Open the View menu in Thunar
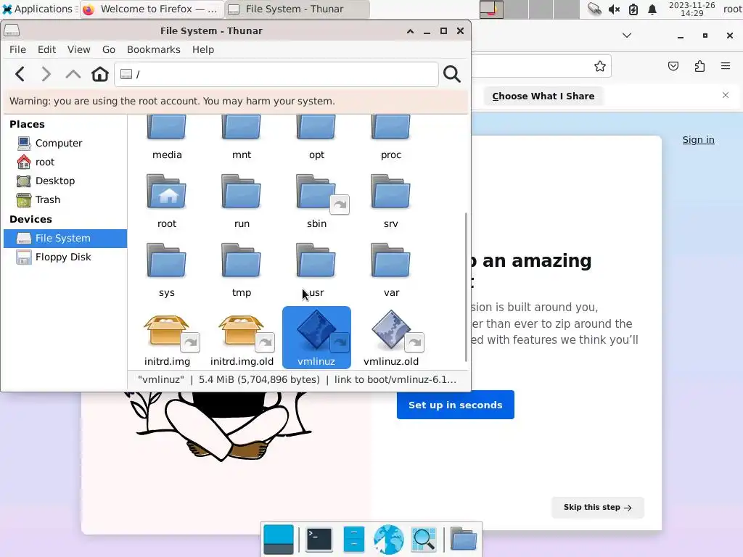 [x=78, y=50]
